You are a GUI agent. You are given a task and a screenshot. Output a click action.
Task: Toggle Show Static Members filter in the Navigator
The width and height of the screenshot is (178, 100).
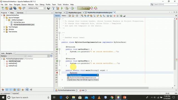[x=11, y=89]
